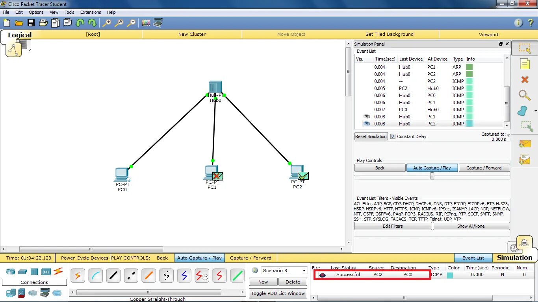Click the New scenario button
The image size is (538, 302).
263,282
